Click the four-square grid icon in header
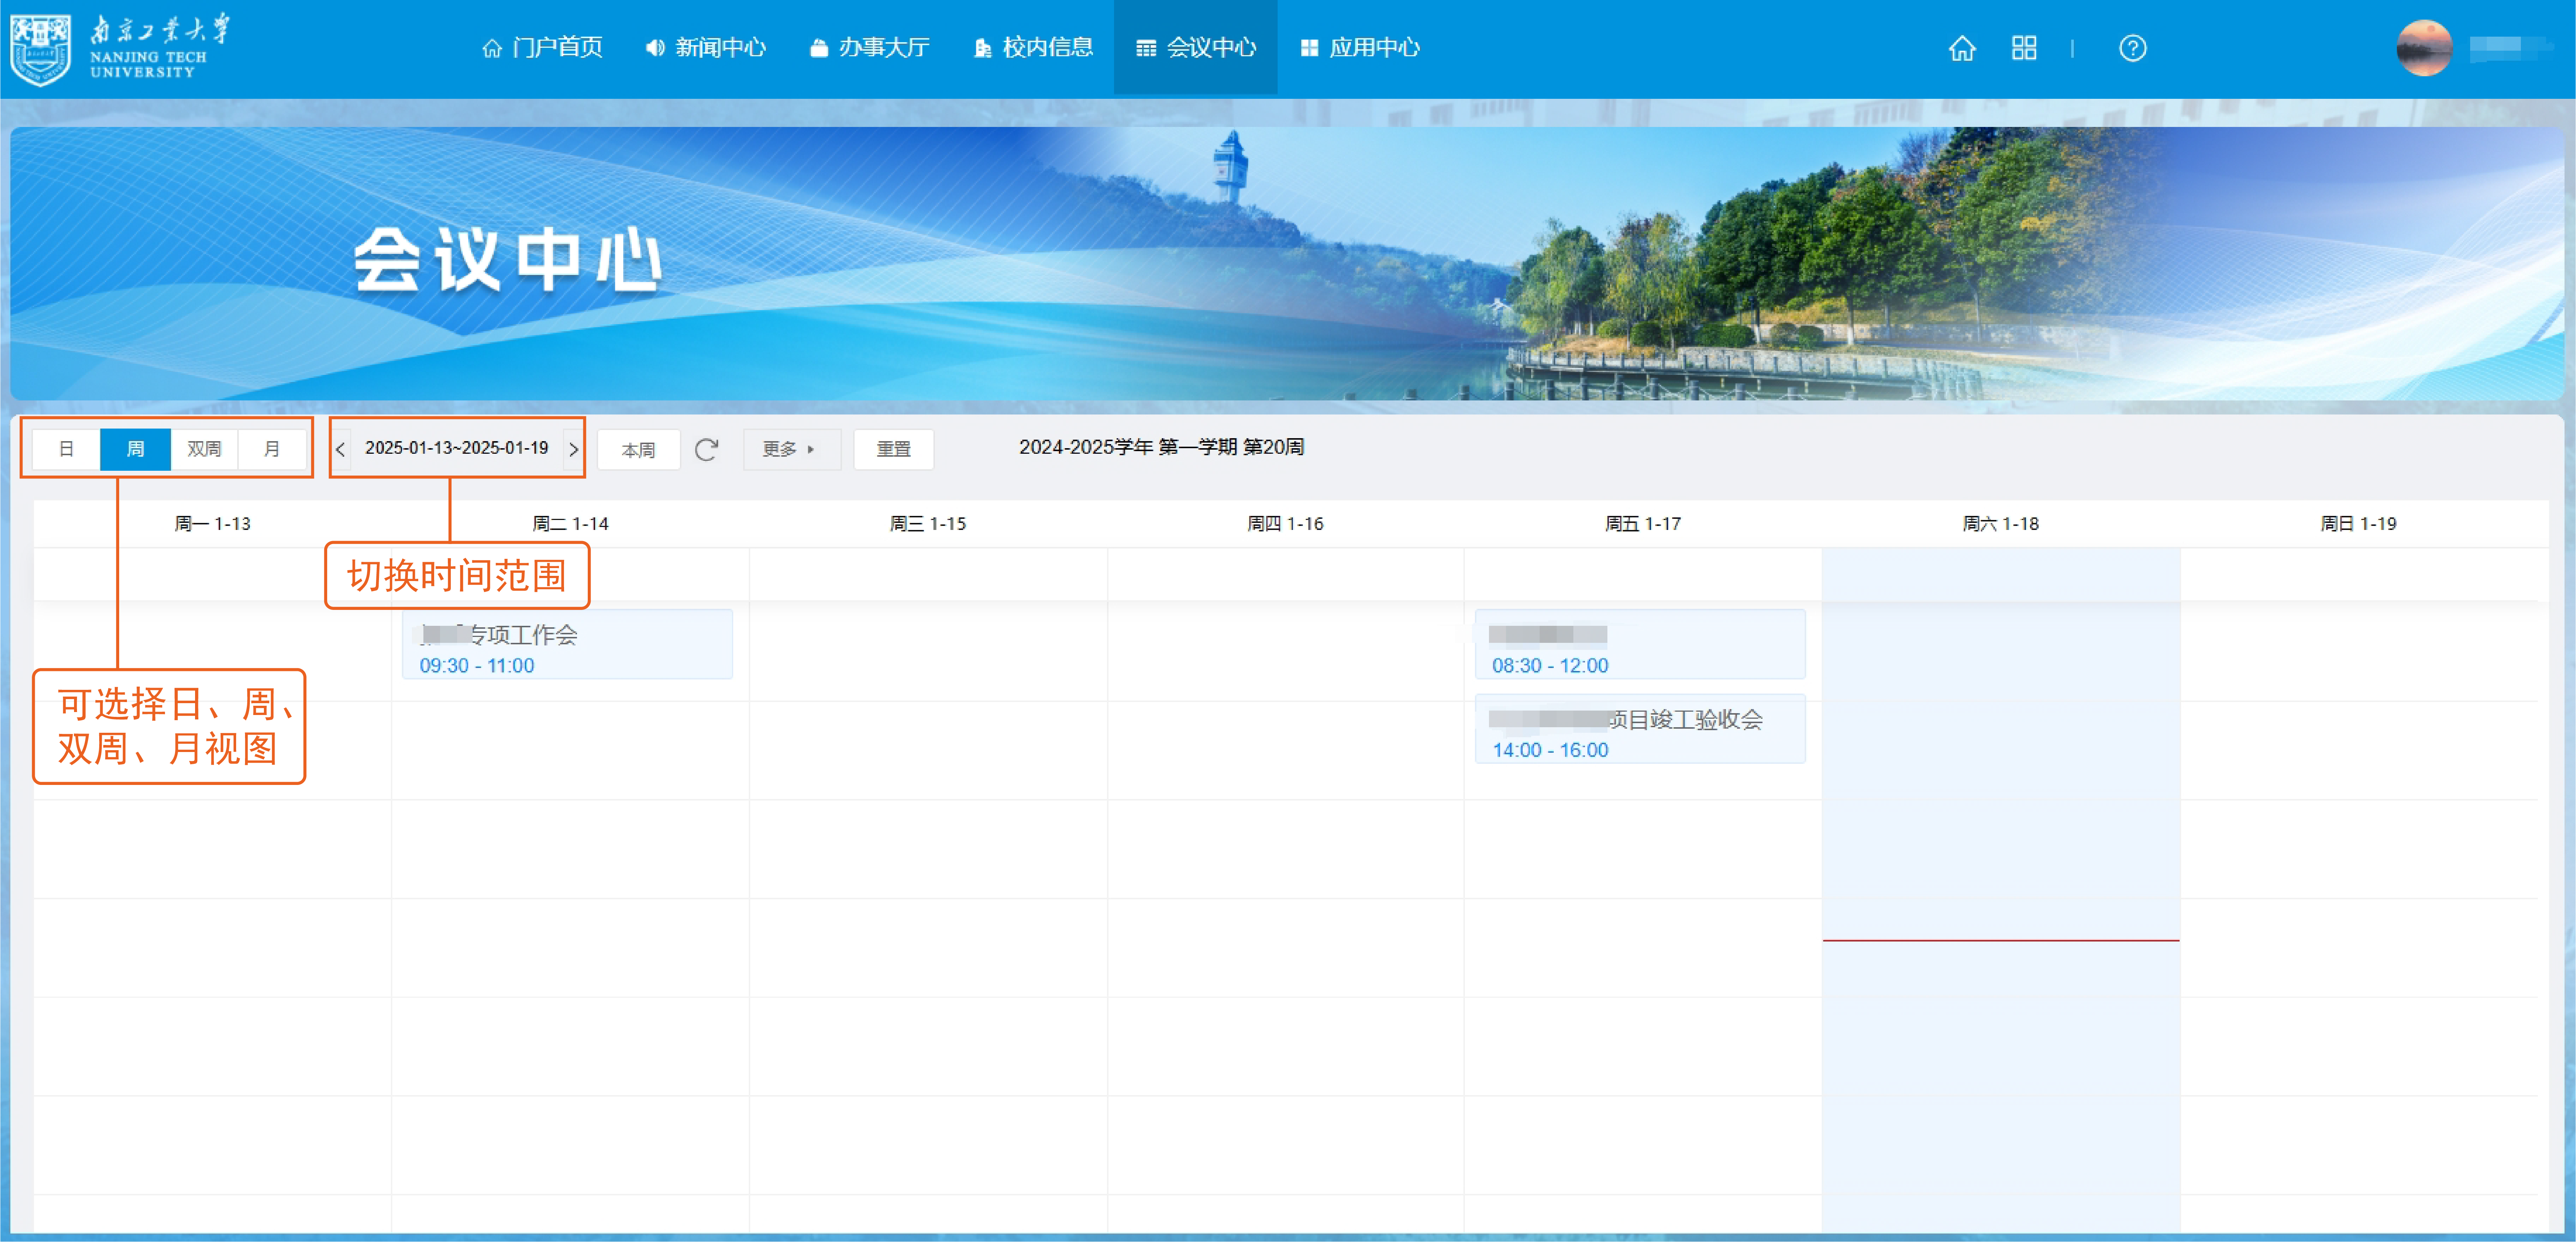This screenshot has height=1242, width=2576. (x=2024, y=48)
